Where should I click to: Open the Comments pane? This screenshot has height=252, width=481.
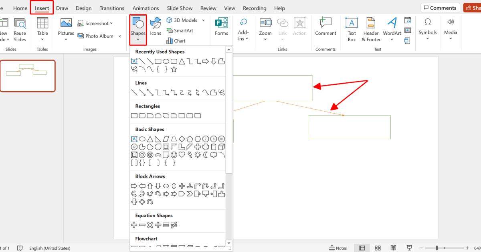click(440, 7)
